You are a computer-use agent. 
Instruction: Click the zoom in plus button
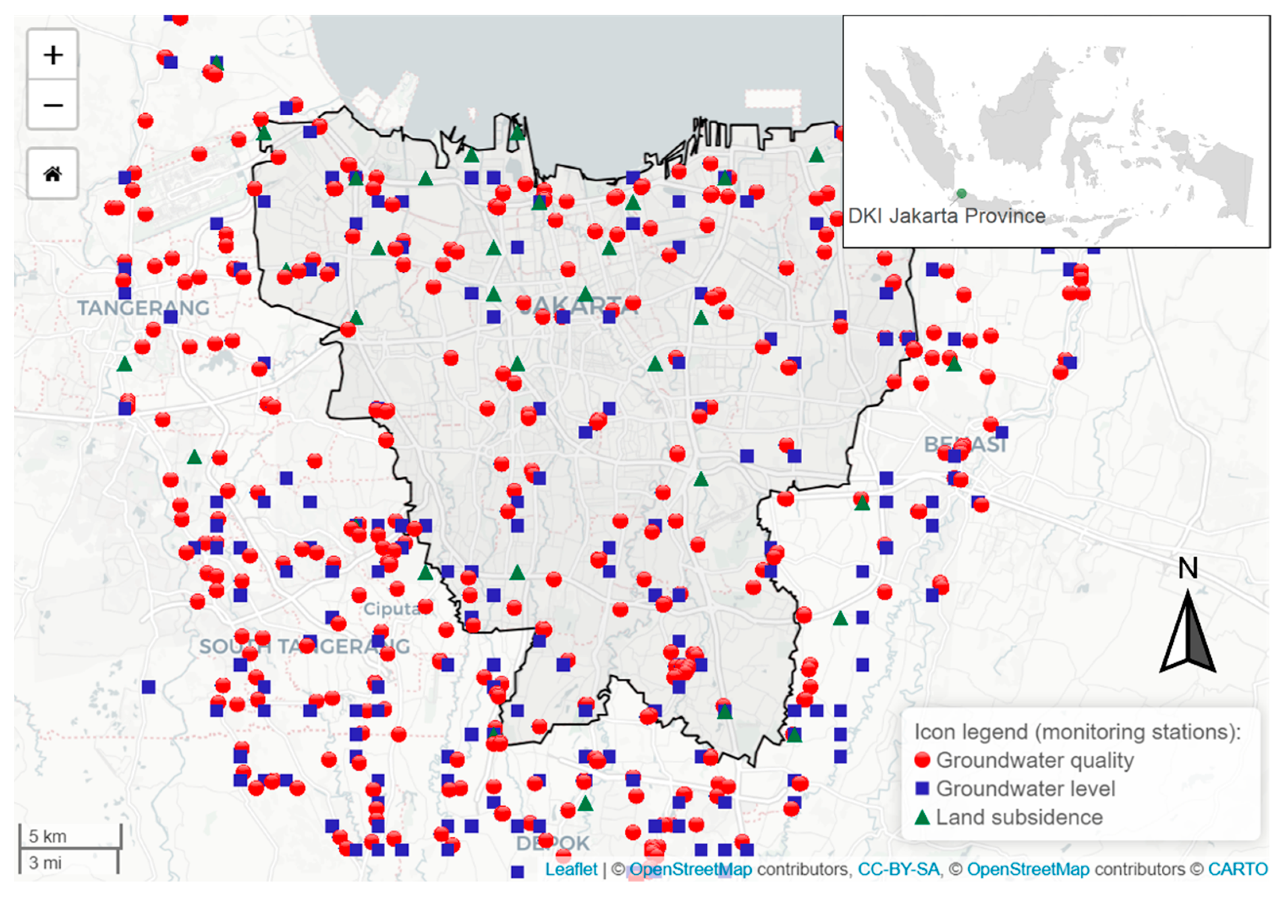click(x=53, y=55)
